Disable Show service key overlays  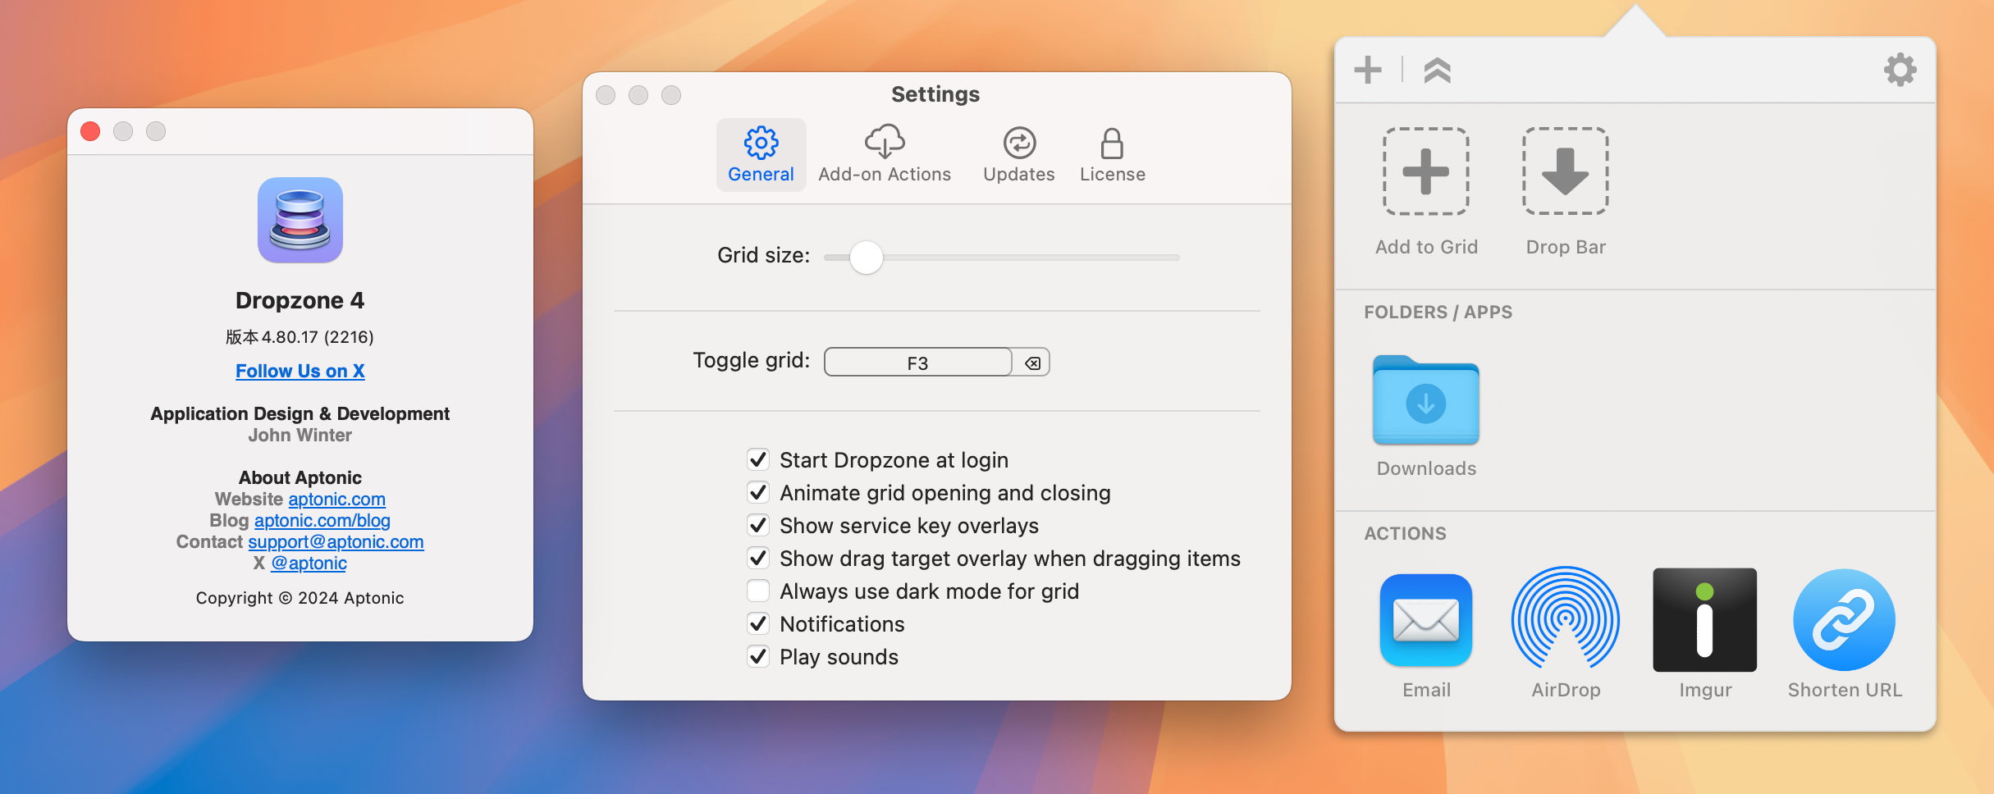click(758, 525)
